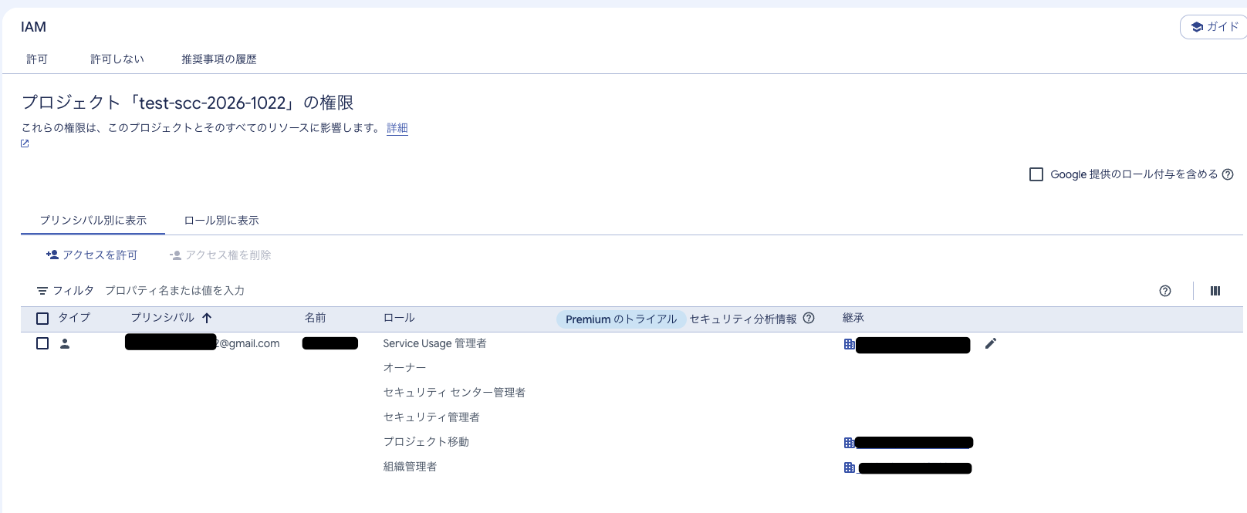This screenshot has width=1247, height=513.
Task: Click the gmail.com principal email
Action: (202, 343)
